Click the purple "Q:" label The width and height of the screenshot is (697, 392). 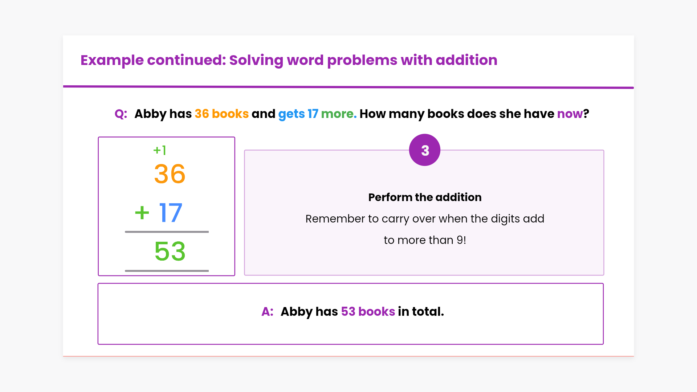[121, 114]
